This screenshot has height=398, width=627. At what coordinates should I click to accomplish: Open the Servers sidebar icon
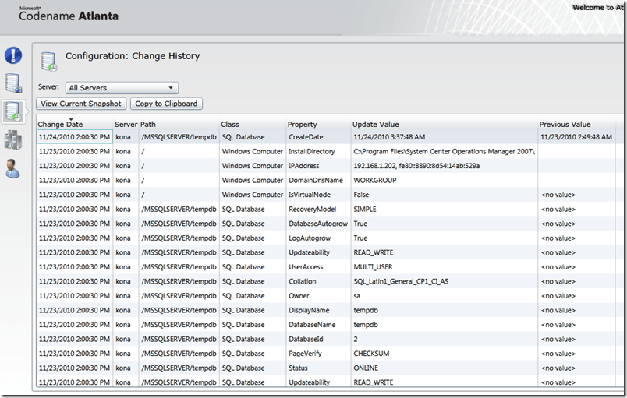click(x=13, y=140)
